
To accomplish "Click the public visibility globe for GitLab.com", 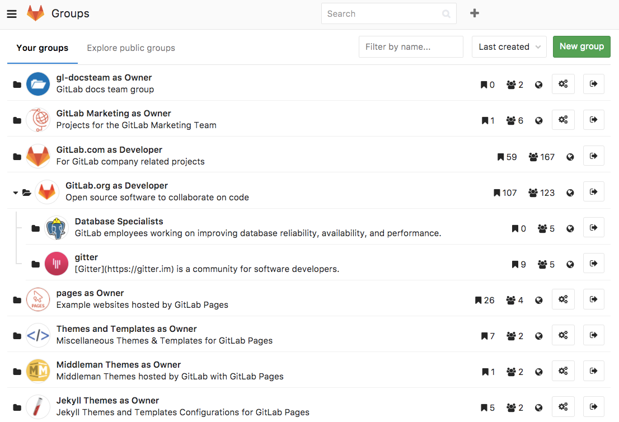I will click(x=570, y=157).
